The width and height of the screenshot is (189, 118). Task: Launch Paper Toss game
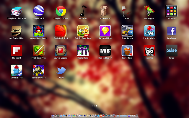point(127,50)
